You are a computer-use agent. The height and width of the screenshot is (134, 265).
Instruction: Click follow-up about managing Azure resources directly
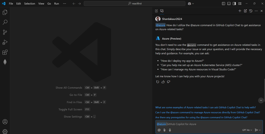click(x=208, y=112)
